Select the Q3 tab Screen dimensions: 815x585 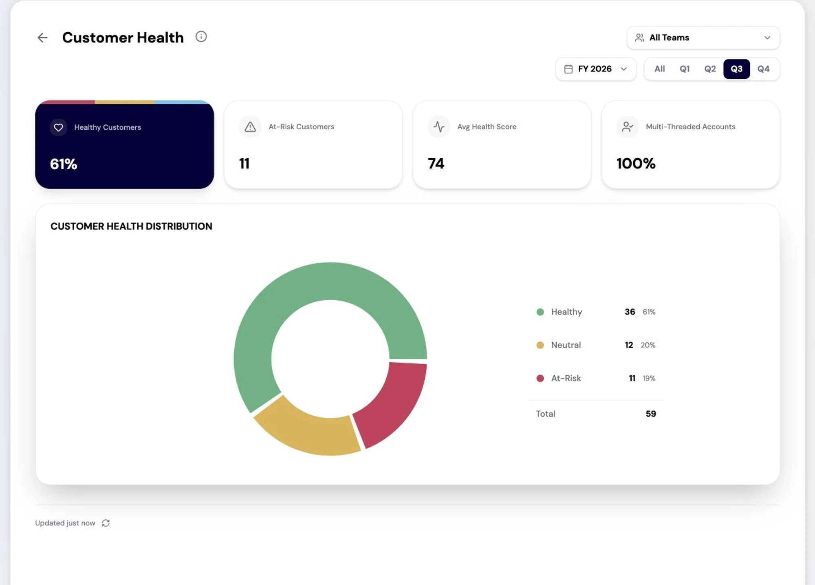736,69
